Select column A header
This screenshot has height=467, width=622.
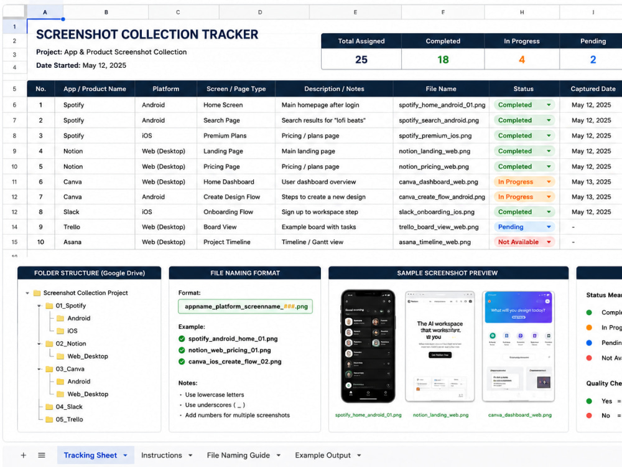pos(45,12)
